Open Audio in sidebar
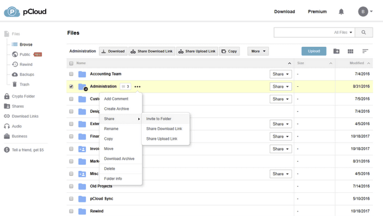The width and height of the screenshot is (383, 216). [13, 126]
